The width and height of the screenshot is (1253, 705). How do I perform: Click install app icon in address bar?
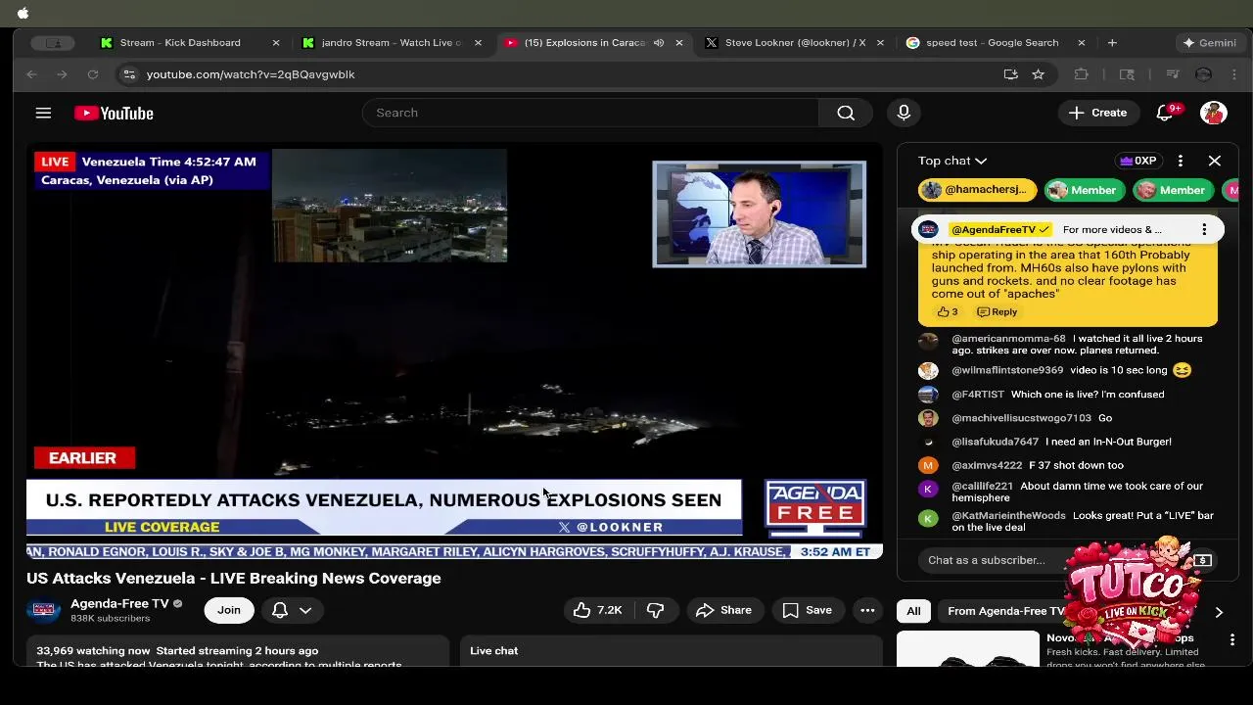pyautogui.click(x=1010, y=74)
